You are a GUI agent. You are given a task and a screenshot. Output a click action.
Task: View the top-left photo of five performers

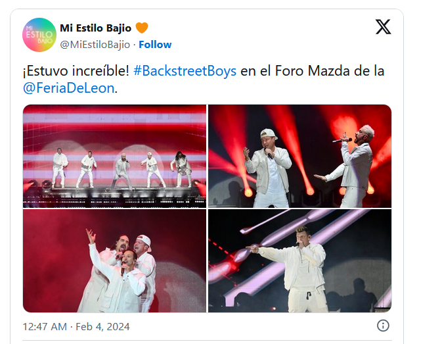[114, 155]
